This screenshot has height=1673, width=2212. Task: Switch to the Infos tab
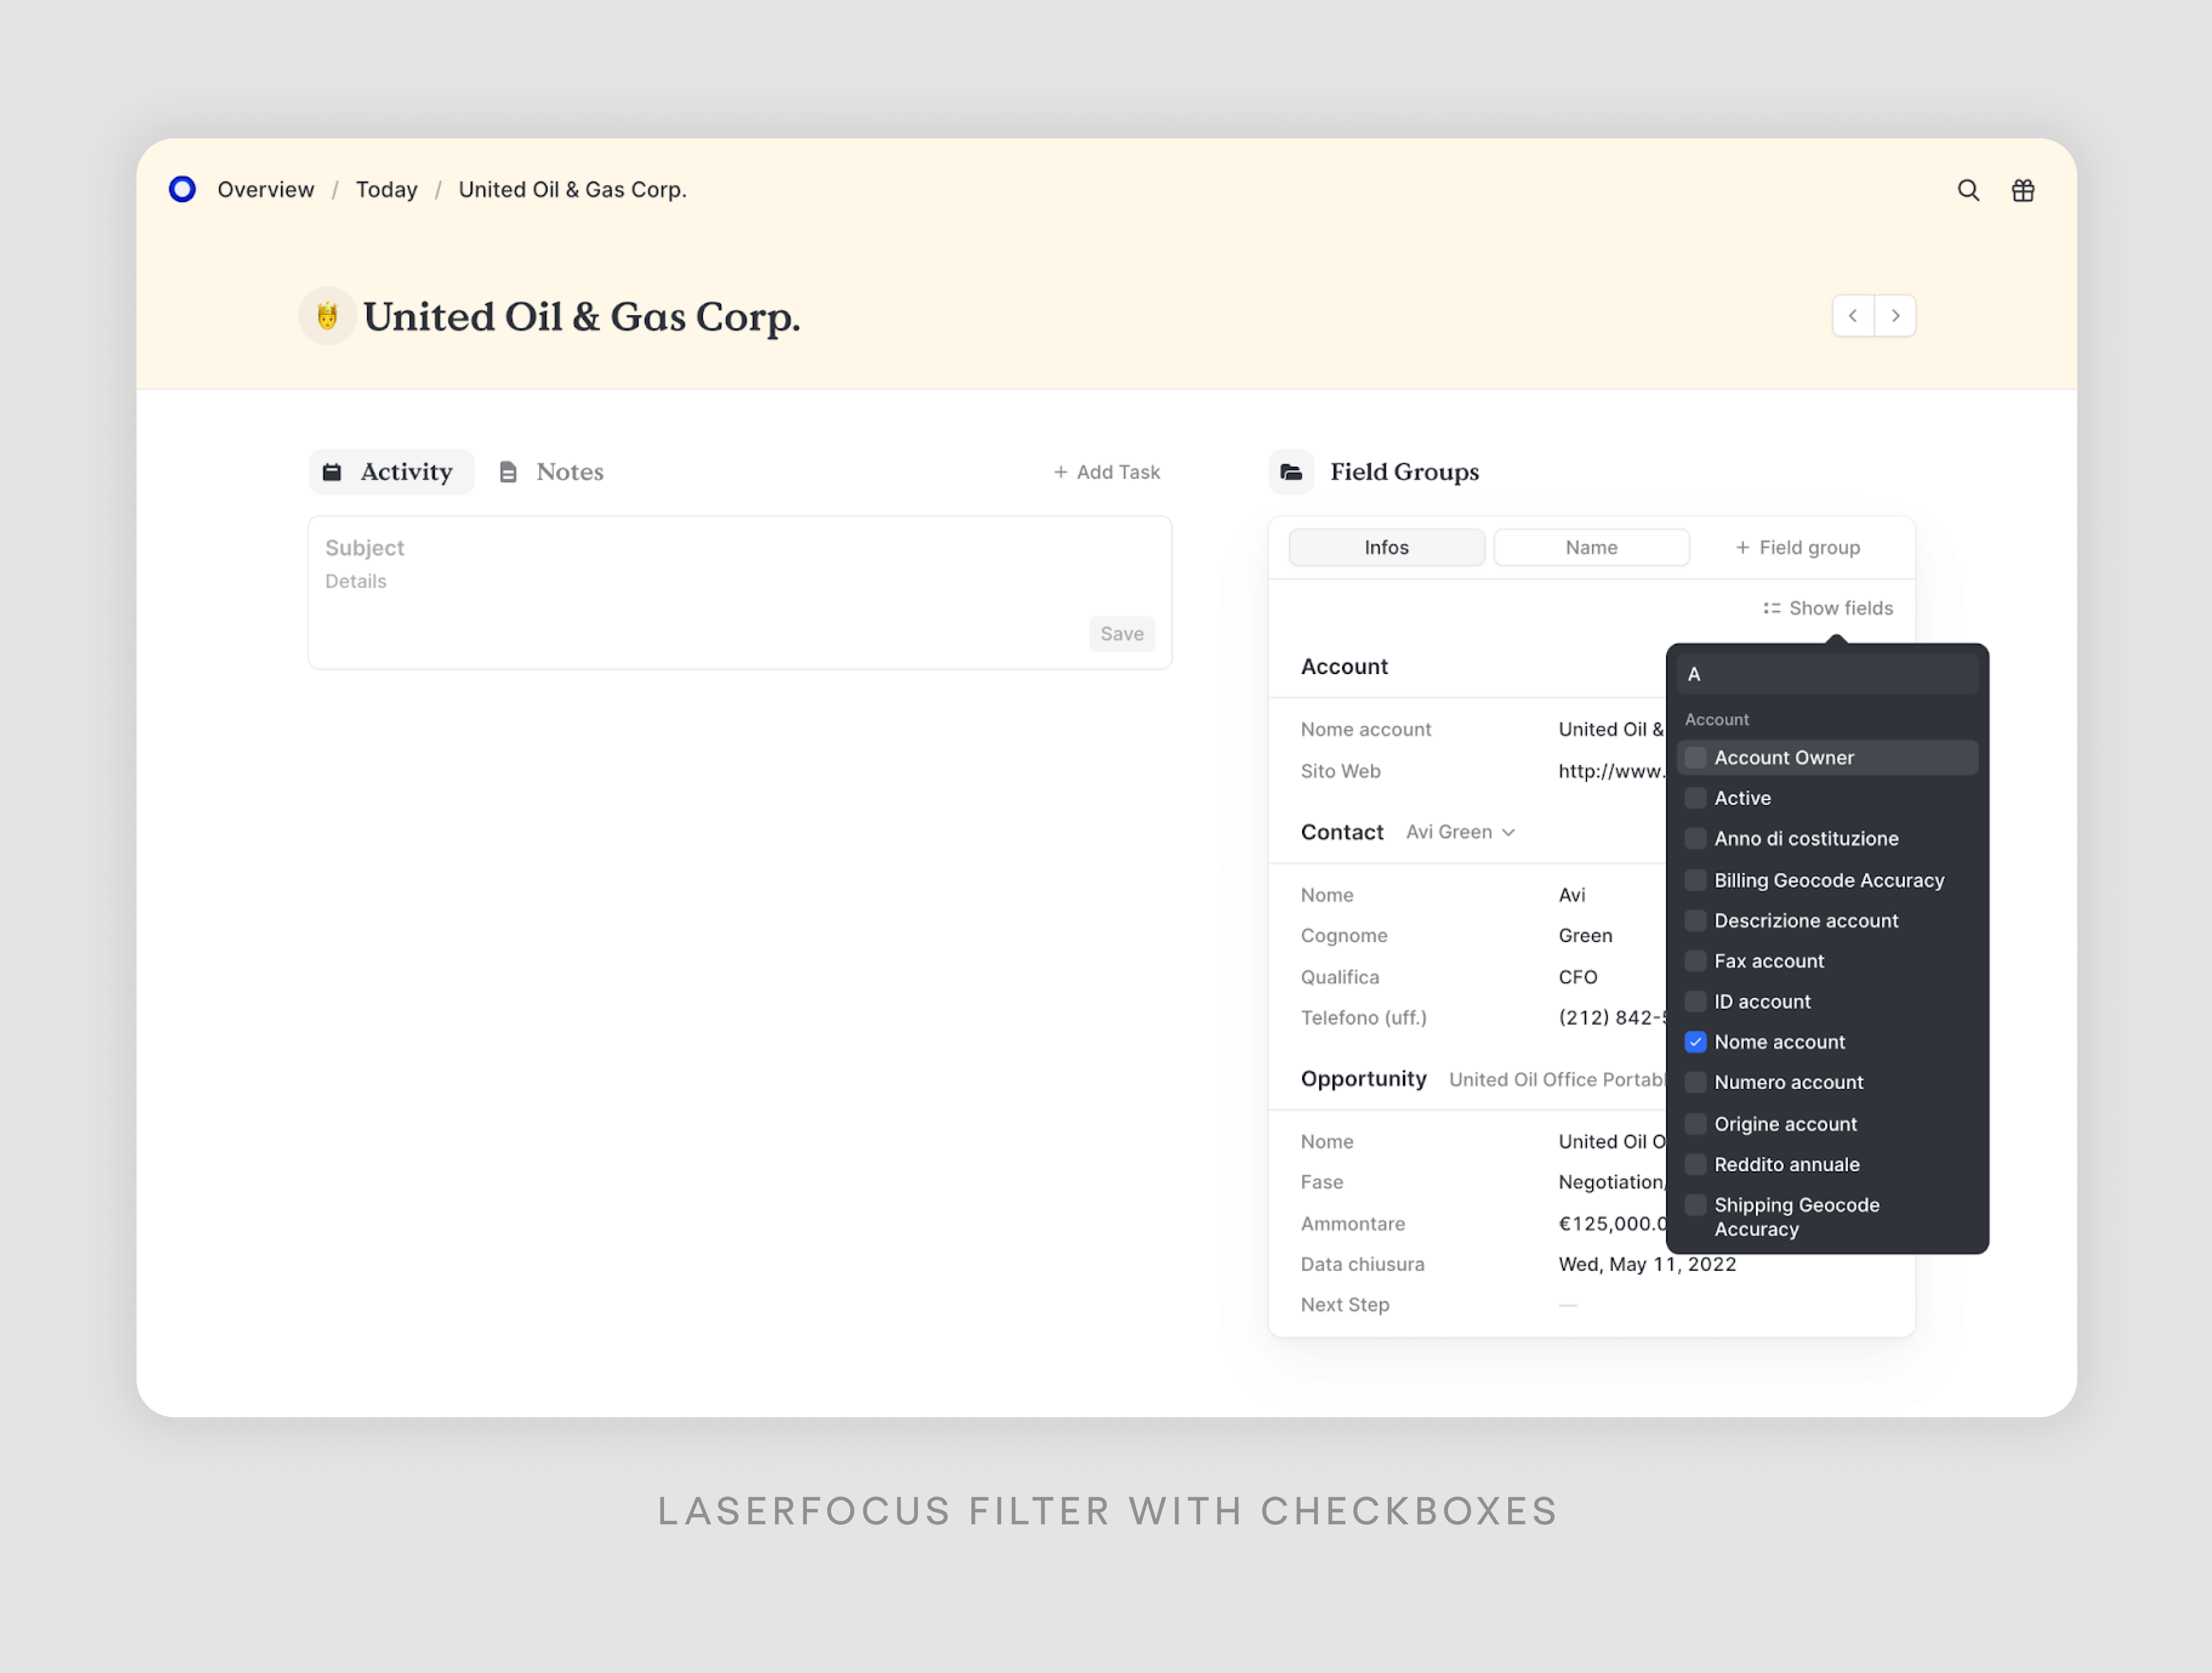(x=1386, y=547)
